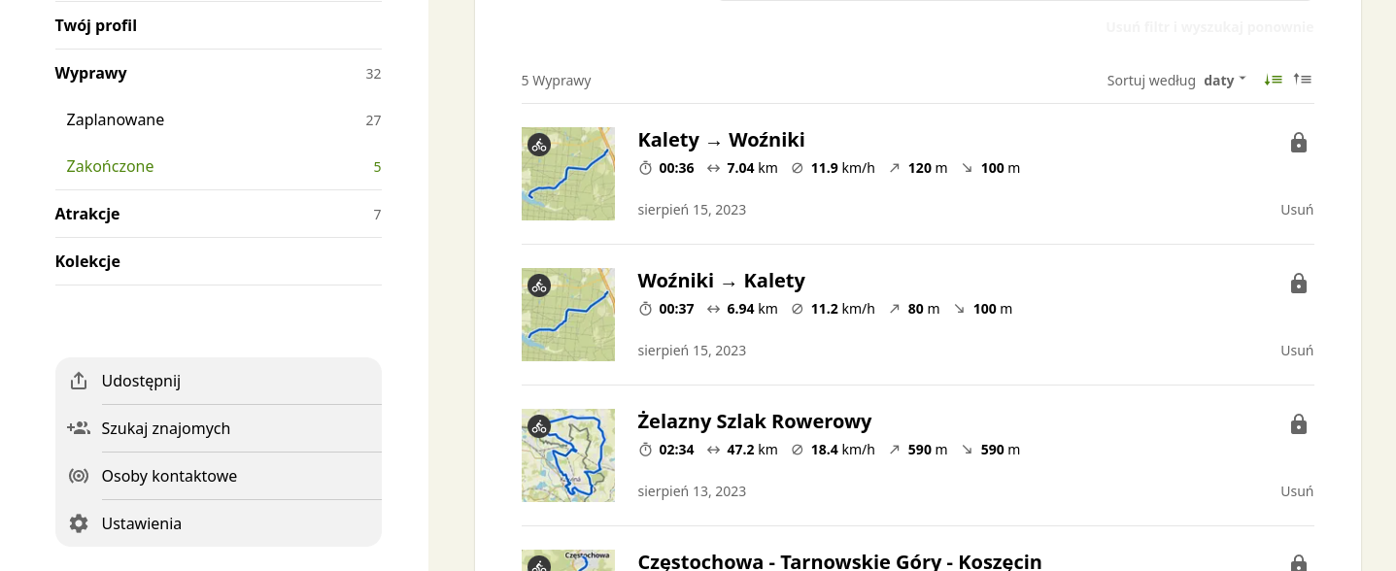Click the Osoby kontaktowe broadcast icon
This screenshot has height=571, width=1396.
click(x=79, y=476)
